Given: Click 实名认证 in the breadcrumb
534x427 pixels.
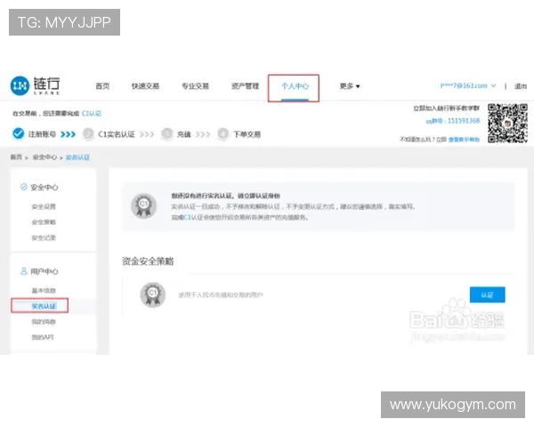Looking at the screenshot, I should (x=77, y=157).
